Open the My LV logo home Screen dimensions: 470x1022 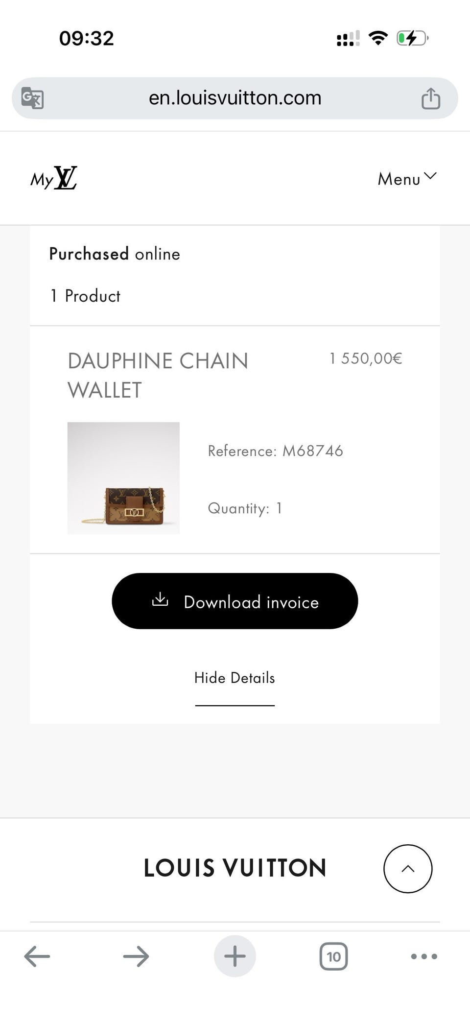(x=54, y=178)
